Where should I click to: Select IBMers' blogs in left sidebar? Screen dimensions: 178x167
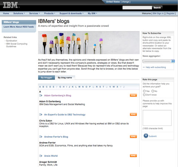pyautogui.click(x=19, y=22)
